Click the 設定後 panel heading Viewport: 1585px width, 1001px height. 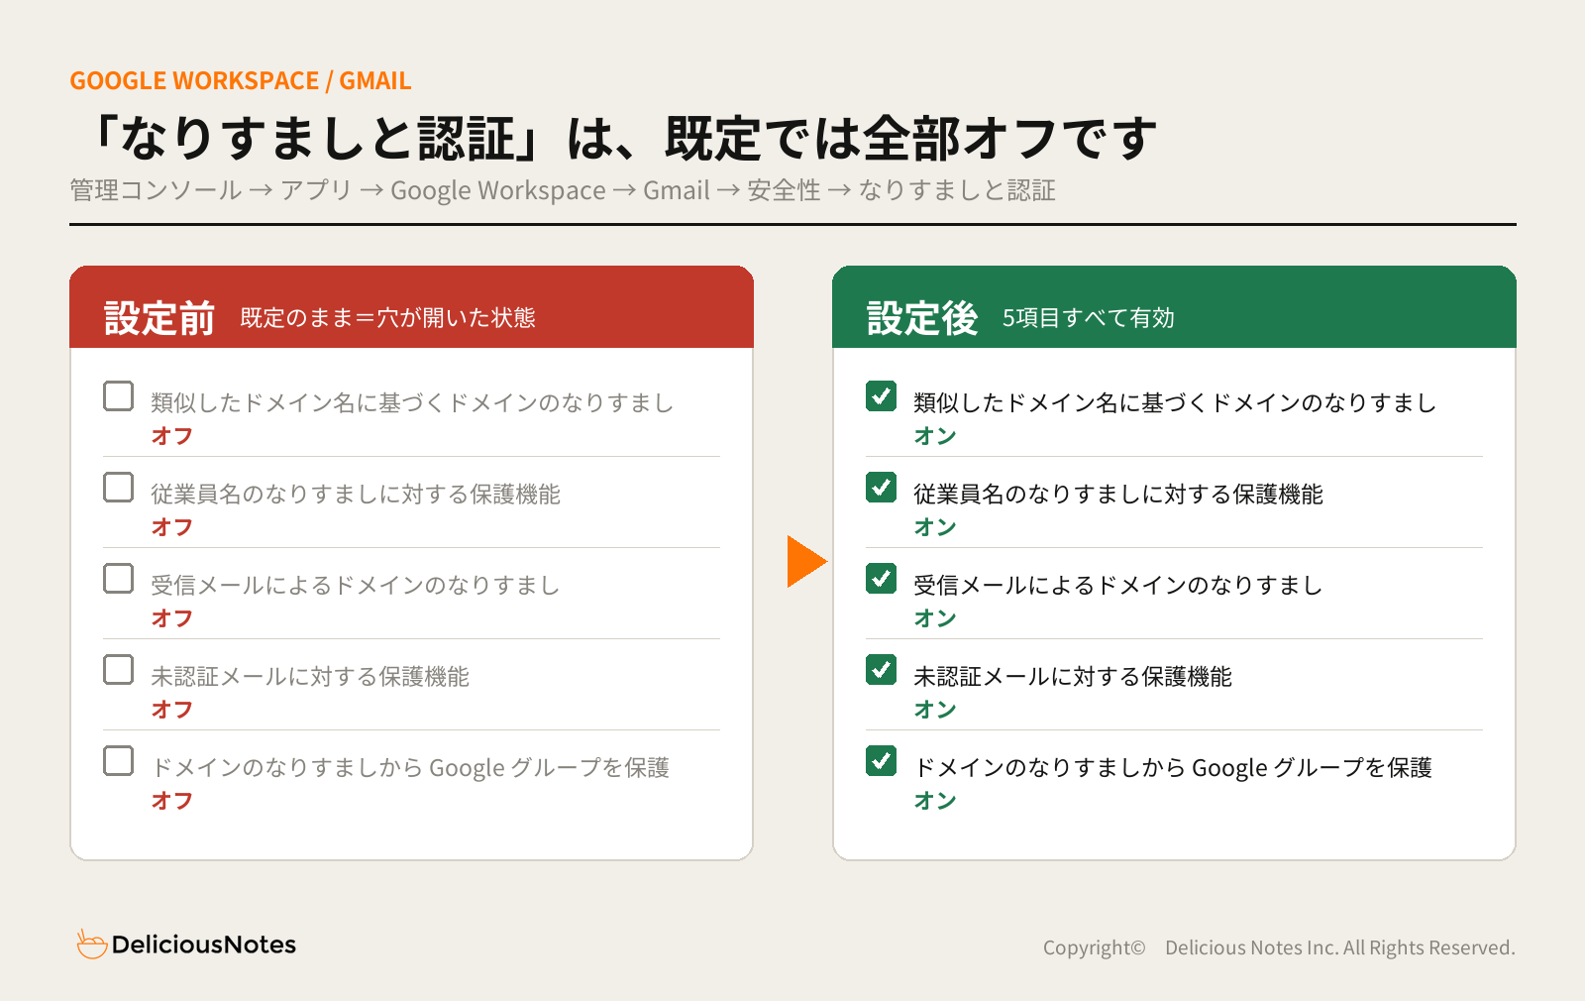pos(922,318)
